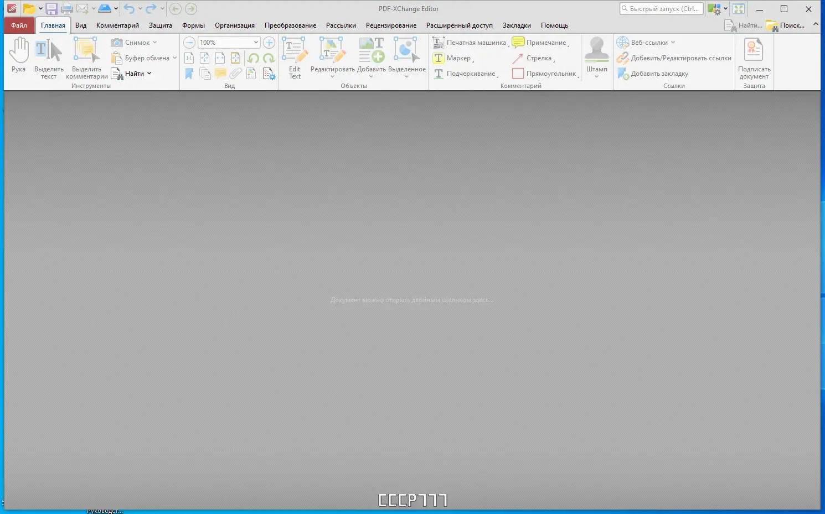This screenshot has height=514, width=825.
Task: Expand the Веб-ссылки dropdown
Action: tap(673, 42)
